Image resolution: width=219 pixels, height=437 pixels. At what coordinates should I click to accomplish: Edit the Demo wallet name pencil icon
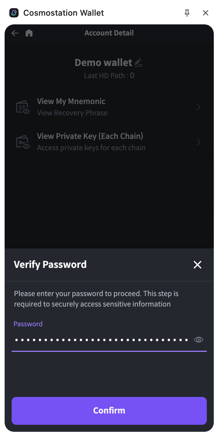[x=139, y=62]
